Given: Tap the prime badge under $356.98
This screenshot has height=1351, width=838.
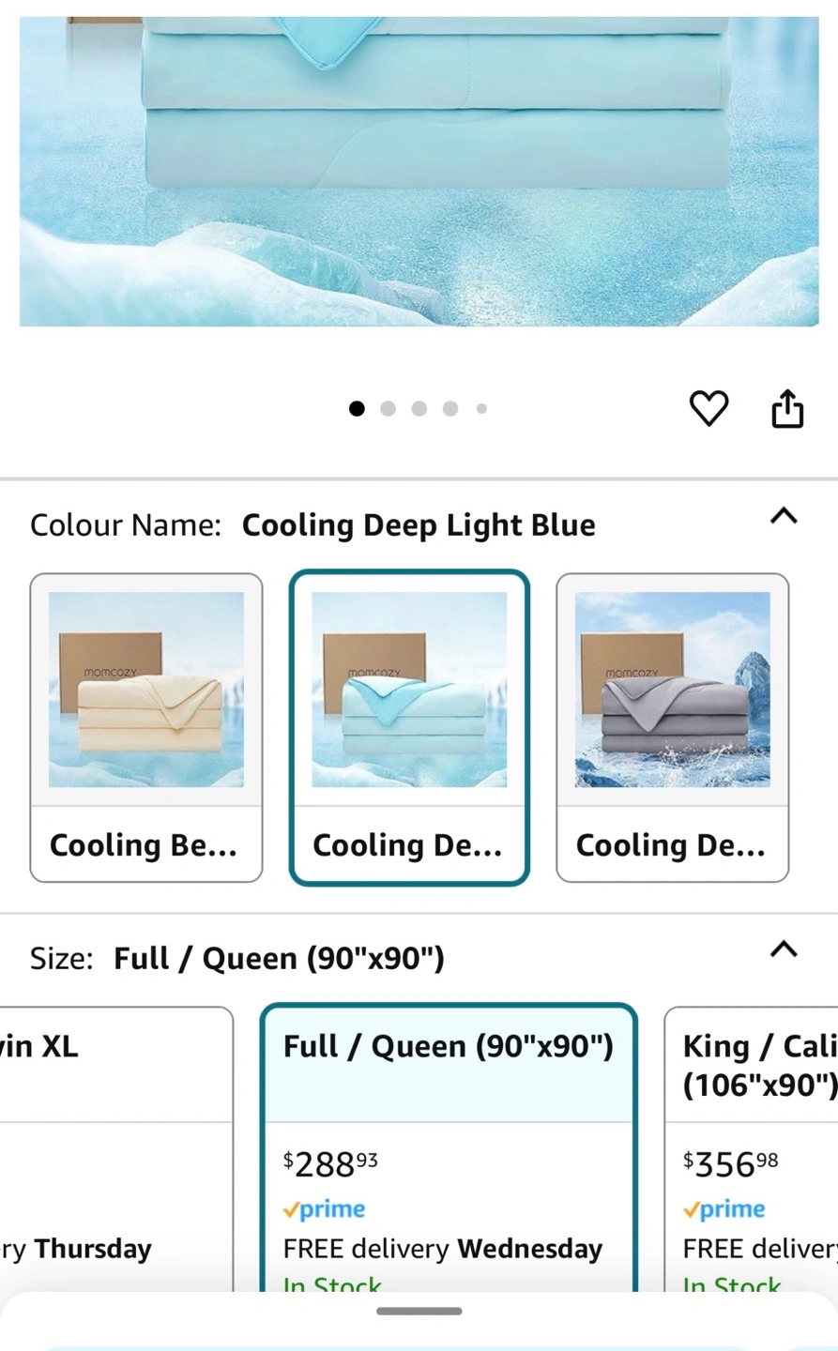Looking at the screenshot, I should tap(724, 1209).
